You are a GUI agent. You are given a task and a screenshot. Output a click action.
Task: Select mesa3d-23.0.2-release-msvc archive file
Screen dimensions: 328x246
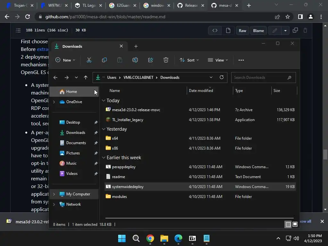200,110
